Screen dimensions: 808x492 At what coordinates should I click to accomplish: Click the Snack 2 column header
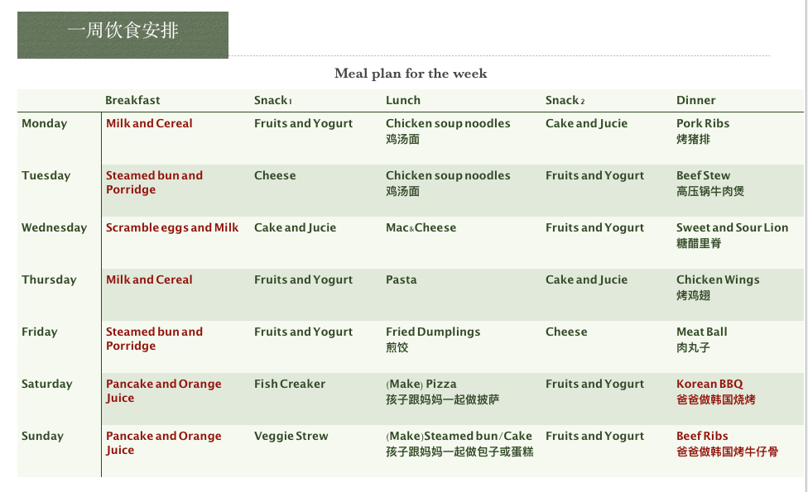565,100
